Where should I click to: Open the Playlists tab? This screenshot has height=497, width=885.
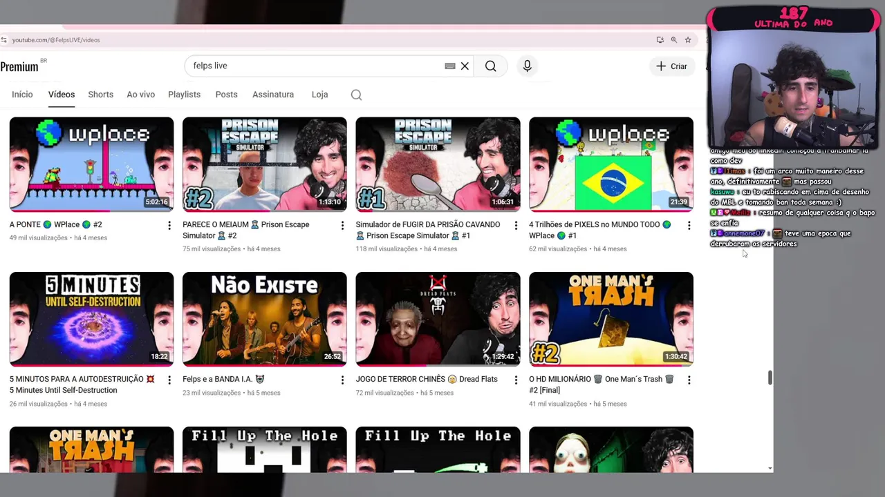184,95
